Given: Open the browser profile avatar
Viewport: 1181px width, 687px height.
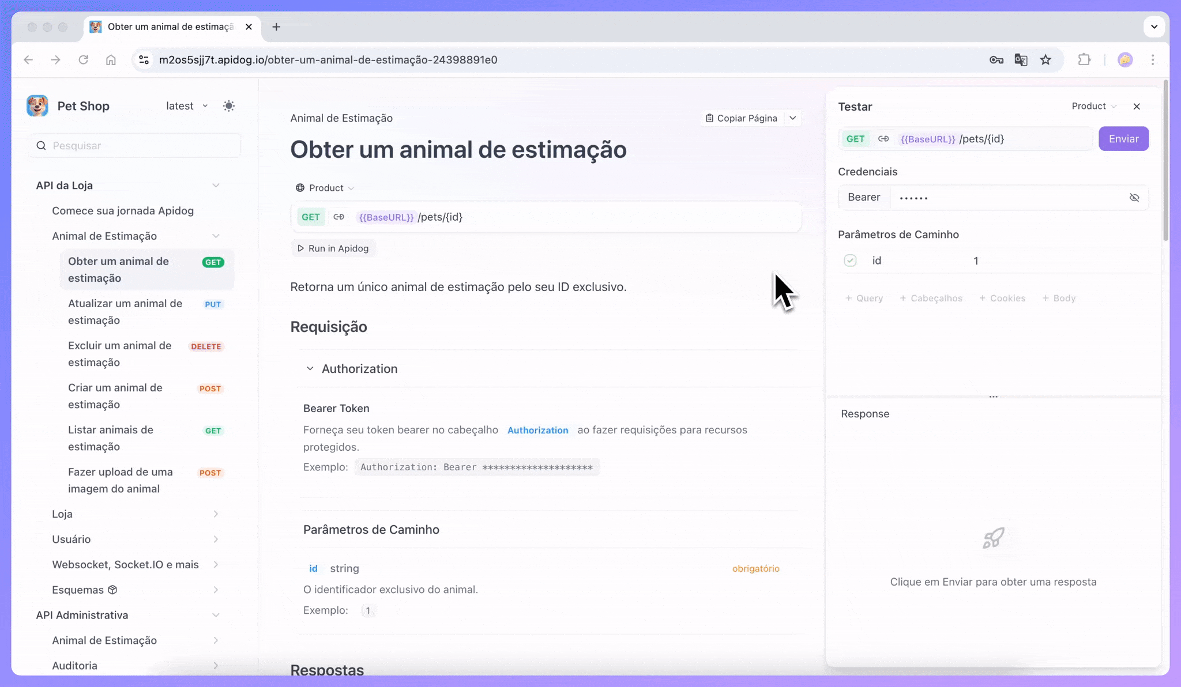Looking at the screenshot, I should pyautogui.click(x=1125, y=60).
